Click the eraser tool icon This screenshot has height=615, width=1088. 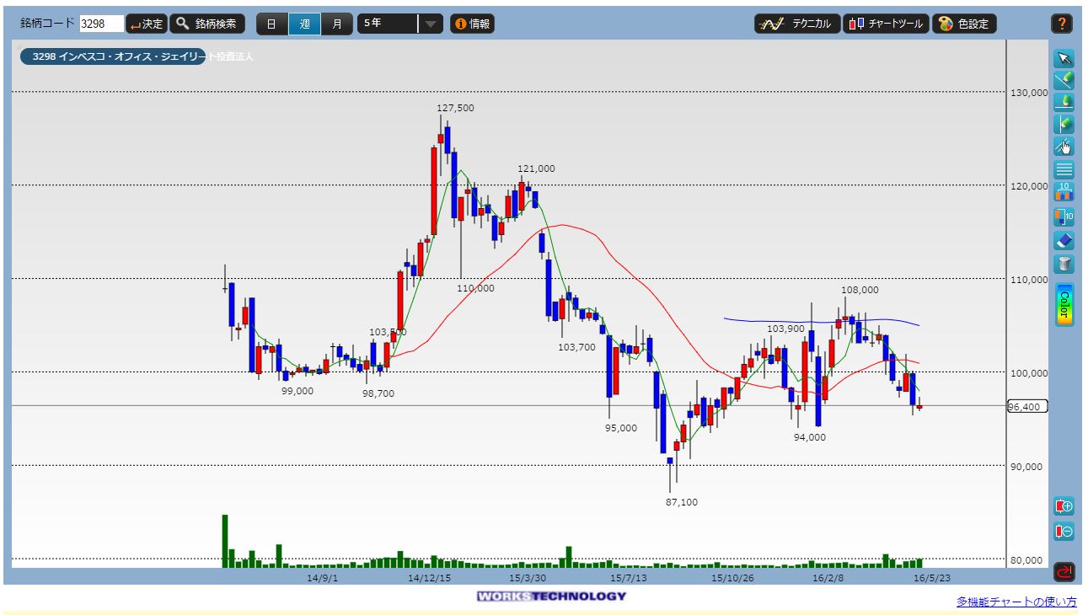(1064, 240)
